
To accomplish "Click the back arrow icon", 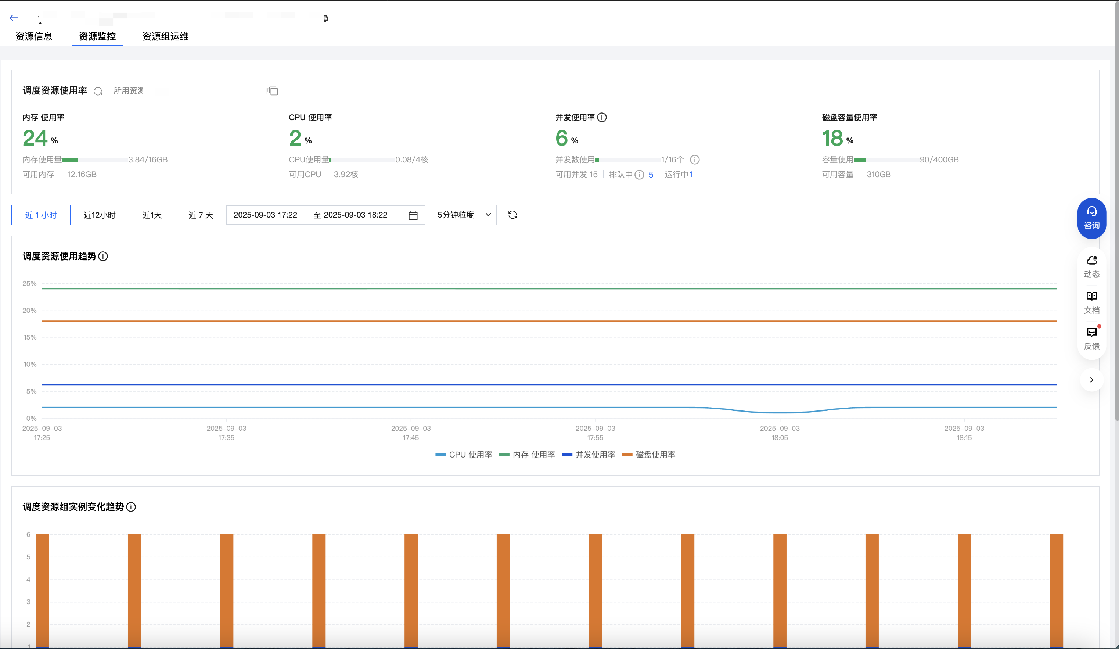I will (13, 18).
